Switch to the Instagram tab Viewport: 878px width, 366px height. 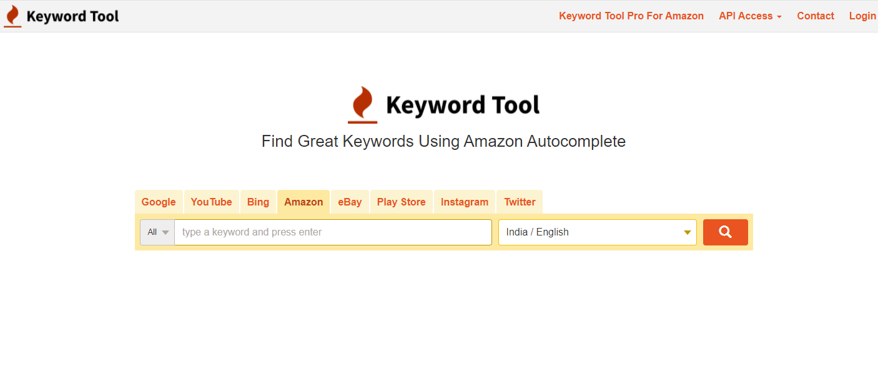tap(465, 202)
